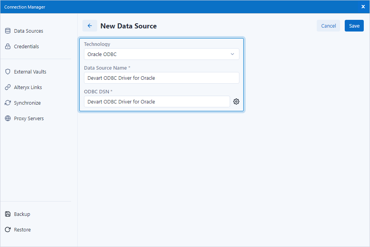Click the Credentials padlock icon
This screenshot has width=370, height=247.
point(8,46)
